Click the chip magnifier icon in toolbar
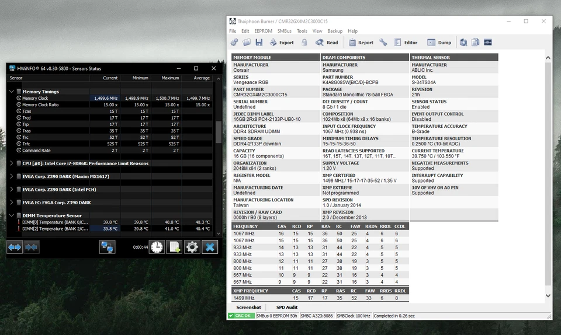561x335 pixels. point(463,43)
